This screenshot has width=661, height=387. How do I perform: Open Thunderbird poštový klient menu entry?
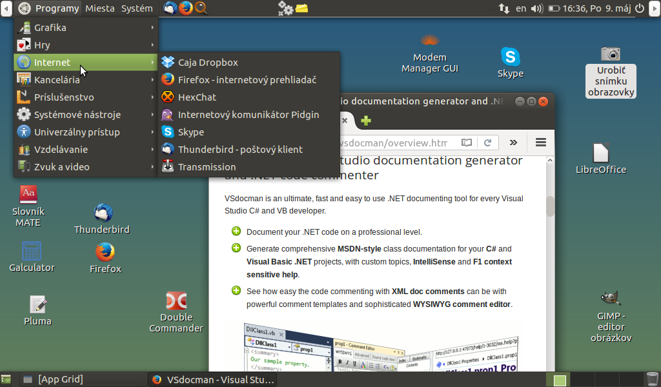pos(249,150)
